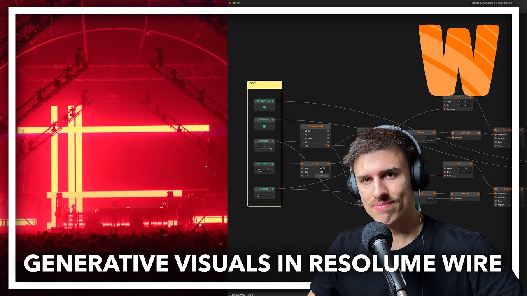Select the upper Float2 node title
Image resolution: width=527 pixels, height=296 pixels.
(421, 132)
